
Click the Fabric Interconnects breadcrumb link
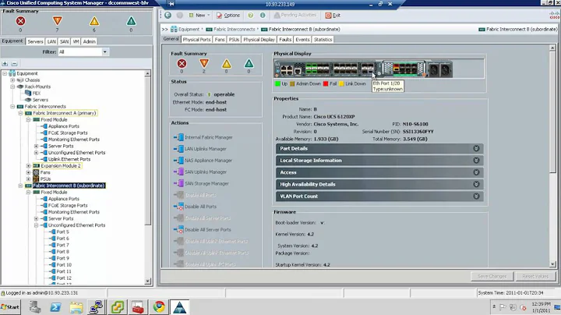click(x=235, y=30)
